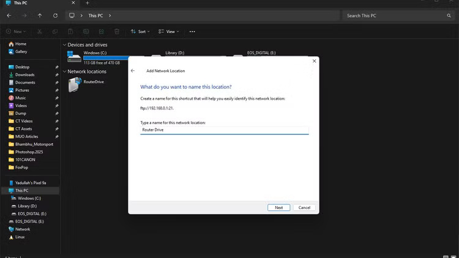Click the Refresh icon in navigation bar
This screenshot has height=258, width=459.
tap(56, 15)
